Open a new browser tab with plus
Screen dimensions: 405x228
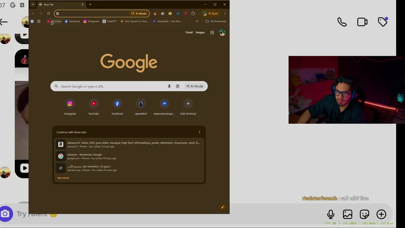[x=90, y=4]
